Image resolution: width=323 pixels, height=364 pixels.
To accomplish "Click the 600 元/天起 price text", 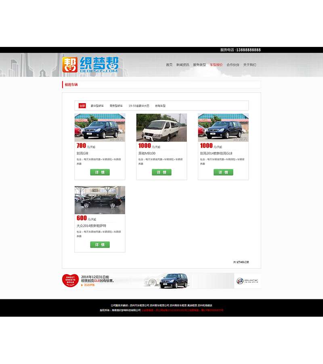I will tap(86, 218).
